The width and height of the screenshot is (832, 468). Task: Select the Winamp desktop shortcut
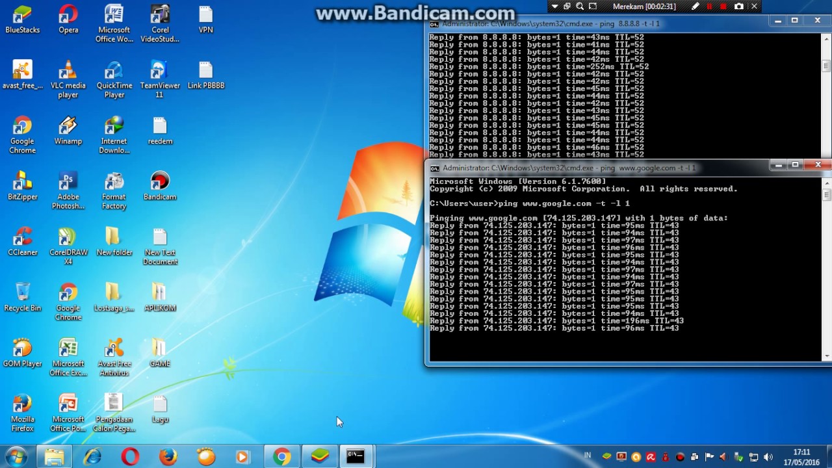coord(68,131)
